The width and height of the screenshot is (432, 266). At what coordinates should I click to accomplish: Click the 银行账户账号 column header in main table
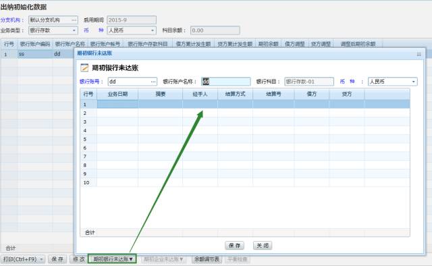tap(105, 44)
